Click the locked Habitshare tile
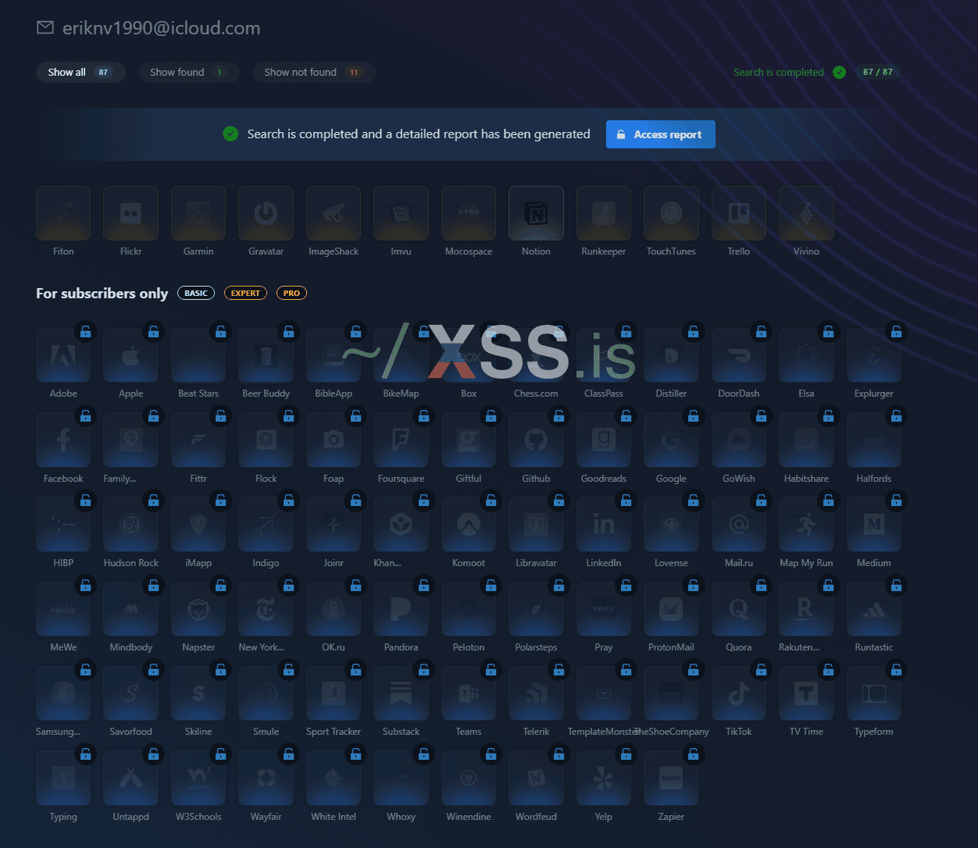Viewport: 978px width, 848px height. (x=806, y=440)
